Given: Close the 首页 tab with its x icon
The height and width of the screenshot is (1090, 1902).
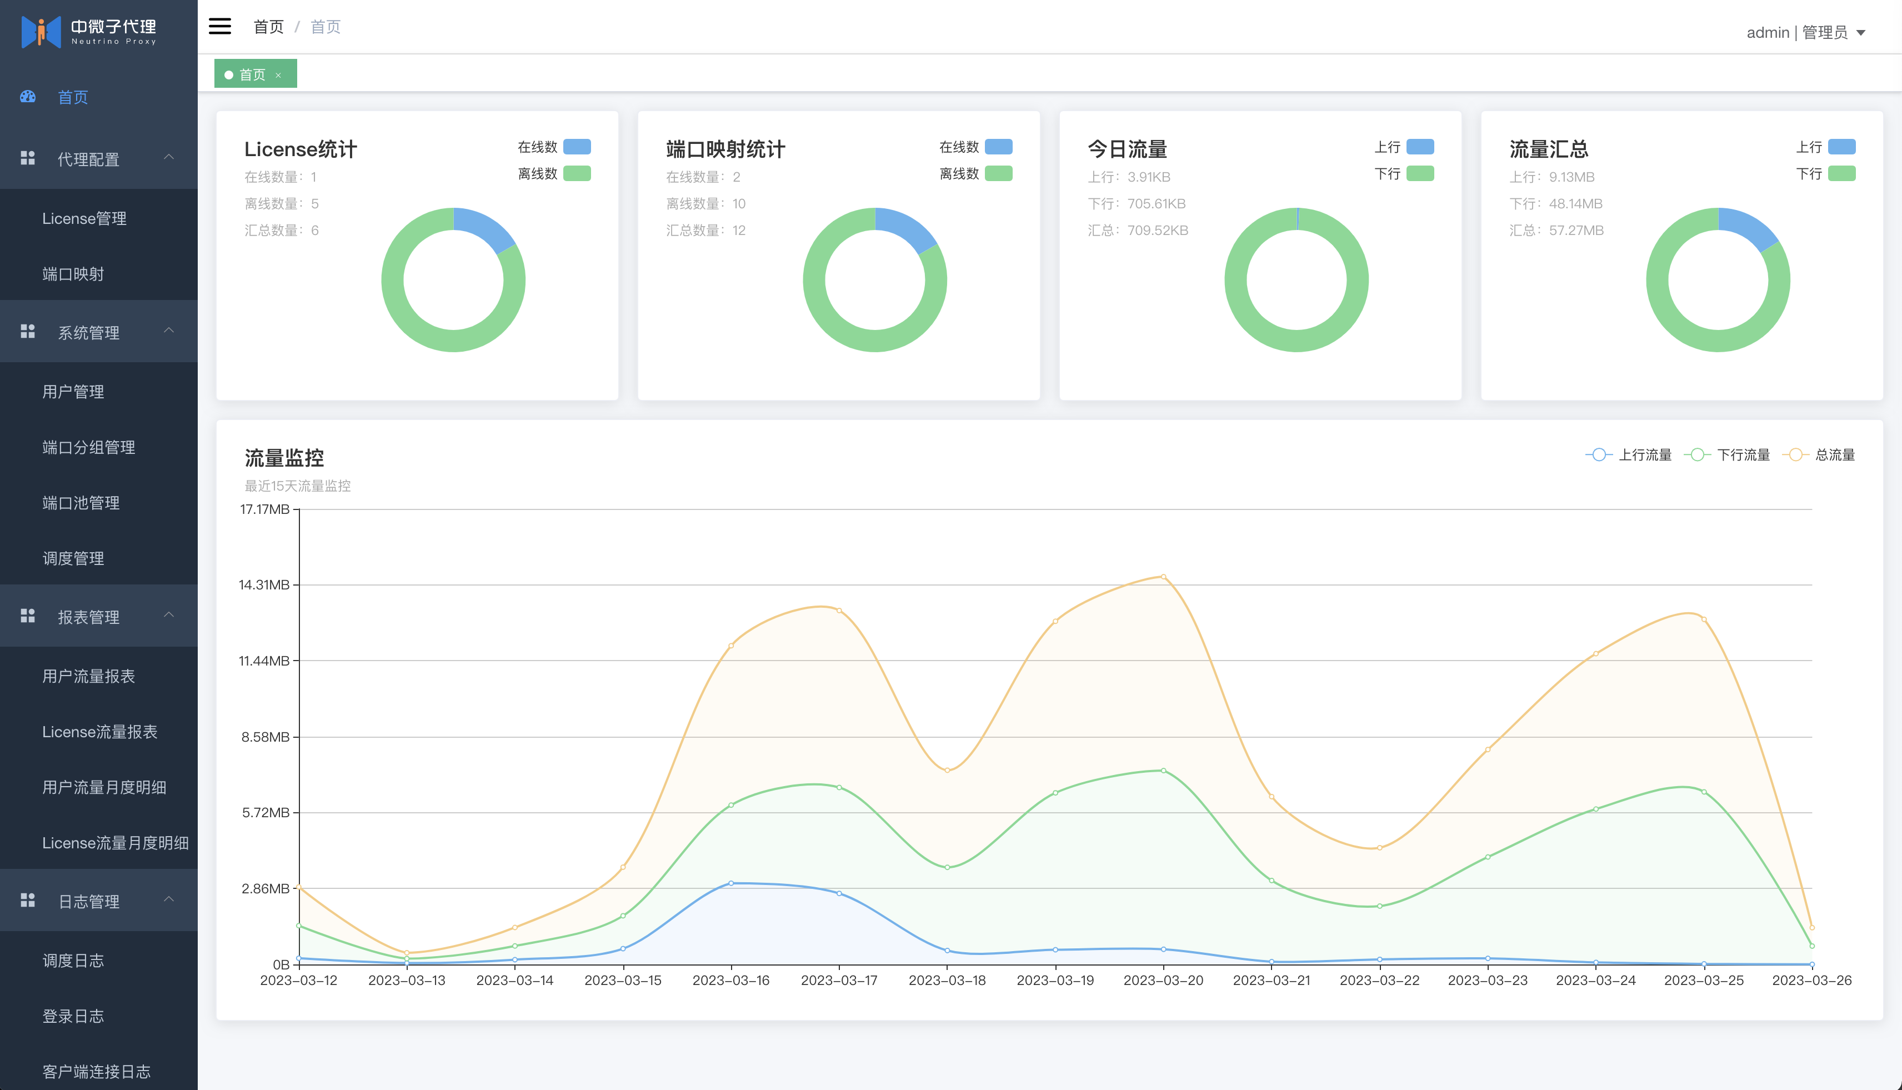Looking at the screenshot, I should pos(278,75).
